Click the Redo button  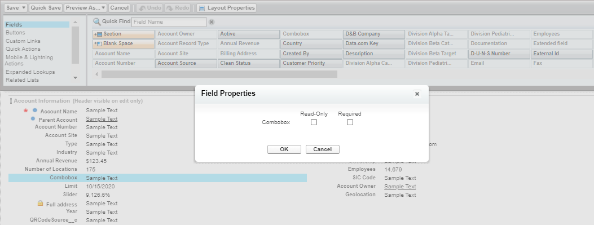(x=177, y=7)
